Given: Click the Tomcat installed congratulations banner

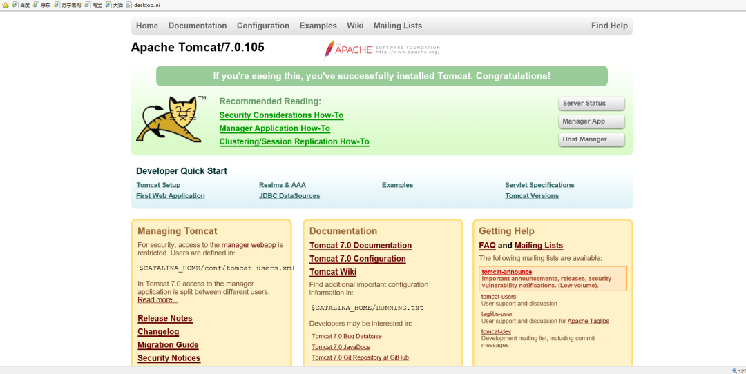Looking at the screenshot, I should tap(381, 76).
